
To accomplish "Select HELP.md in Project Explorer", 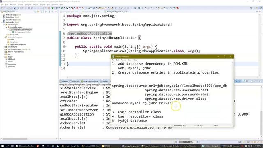I will [x=12, y=59].
